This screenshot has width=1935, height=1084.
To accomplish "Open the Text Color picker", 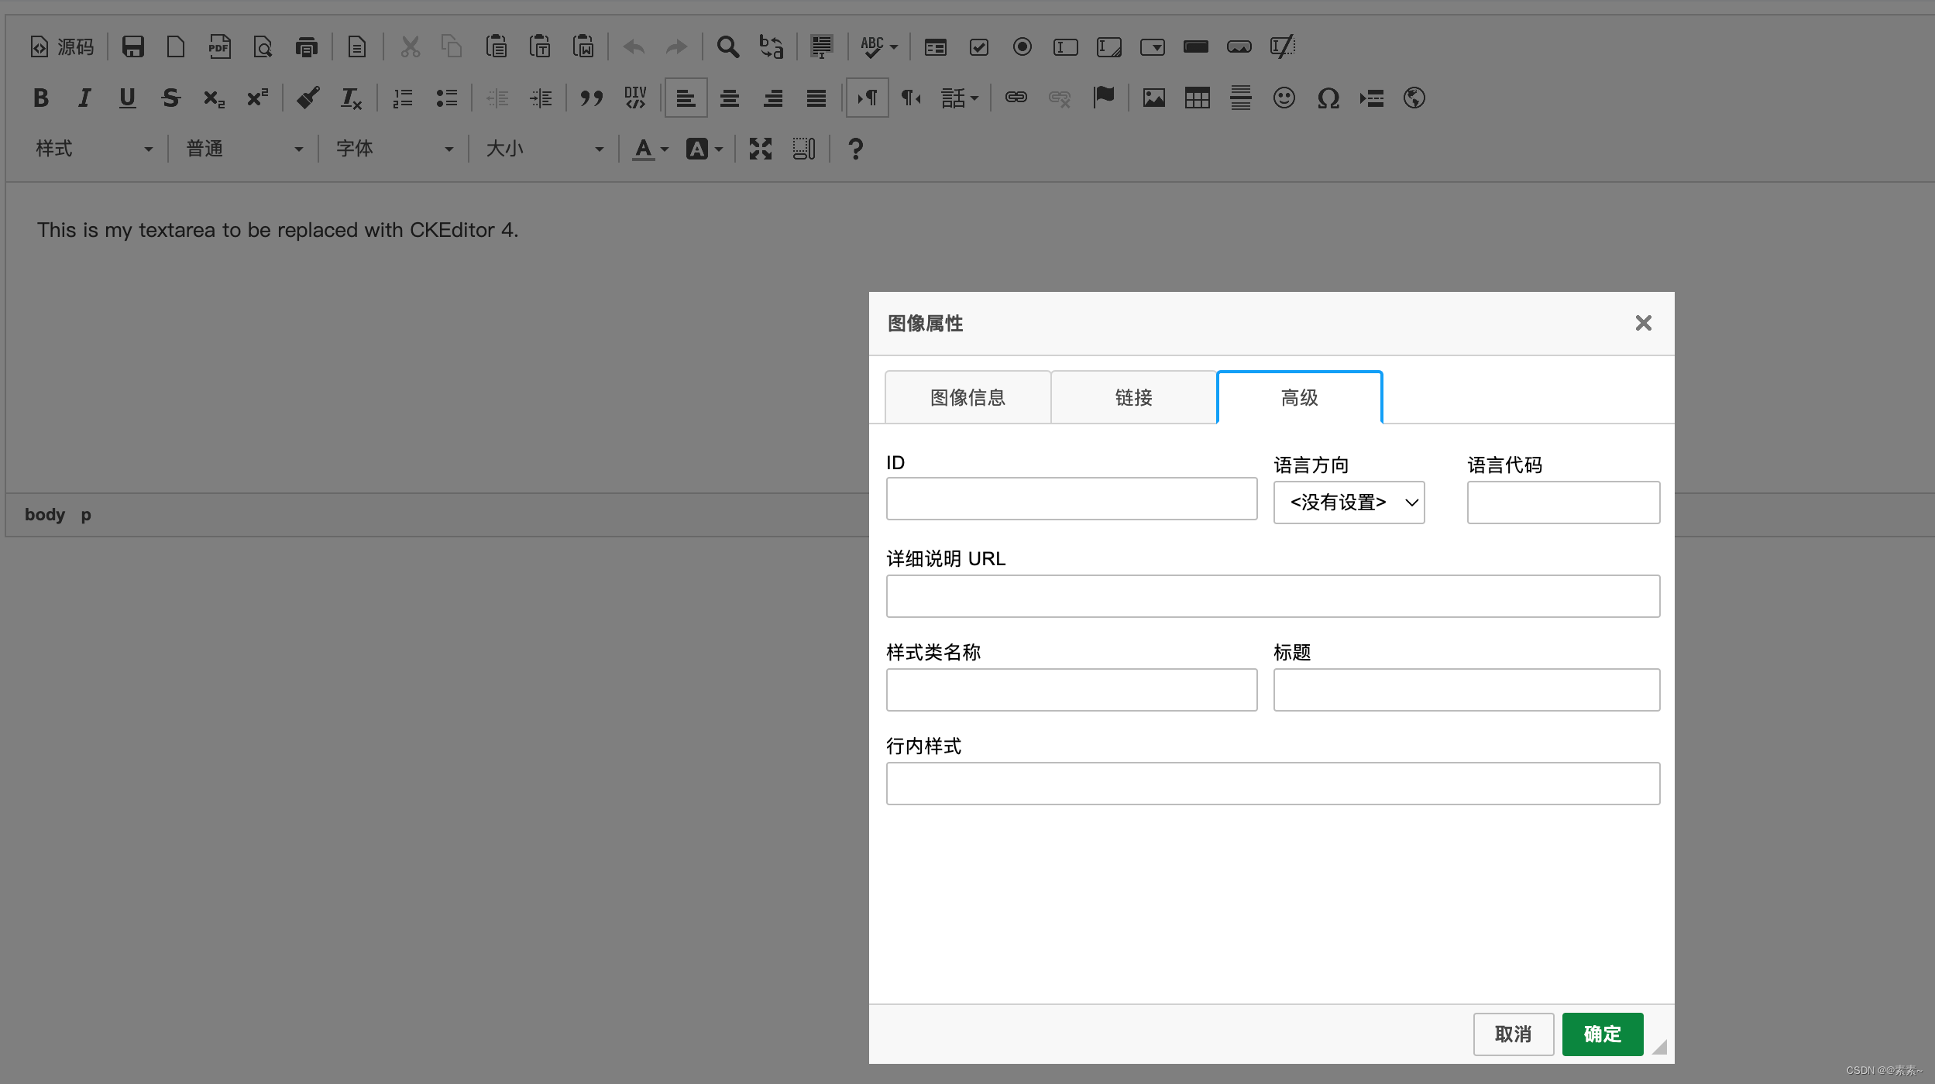I will click(650, 149).
